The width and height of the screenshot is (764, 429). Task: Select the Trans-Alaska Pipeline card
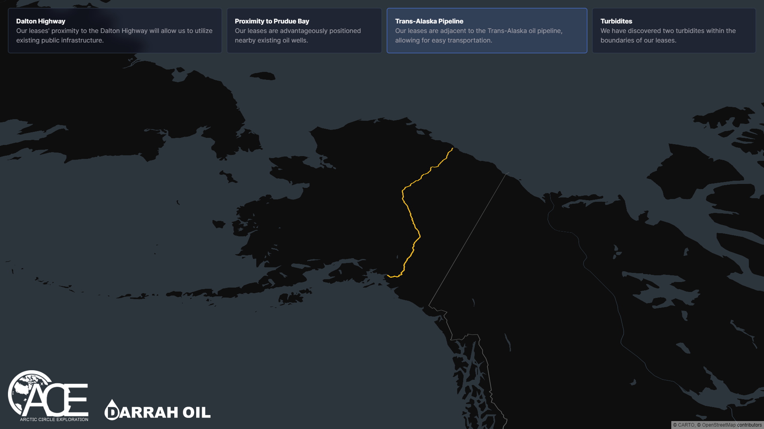tap(487, 31)
